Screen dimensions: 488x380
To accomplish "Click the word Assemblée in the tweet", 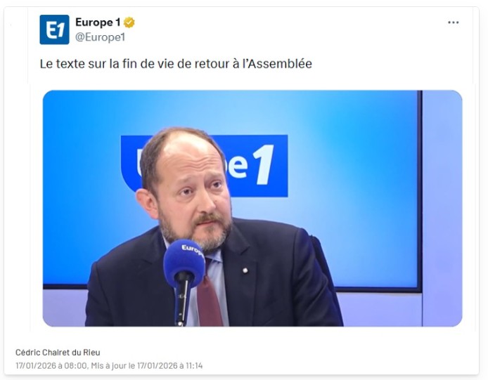I will [280, 64].
